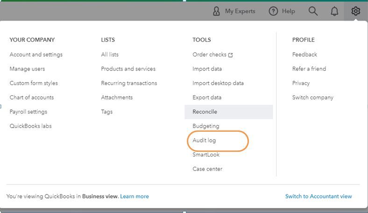Open the Reconcile tool

tap(228, 112)
